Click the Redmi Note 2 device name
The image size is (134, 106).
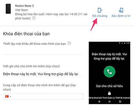pos(24,6)
